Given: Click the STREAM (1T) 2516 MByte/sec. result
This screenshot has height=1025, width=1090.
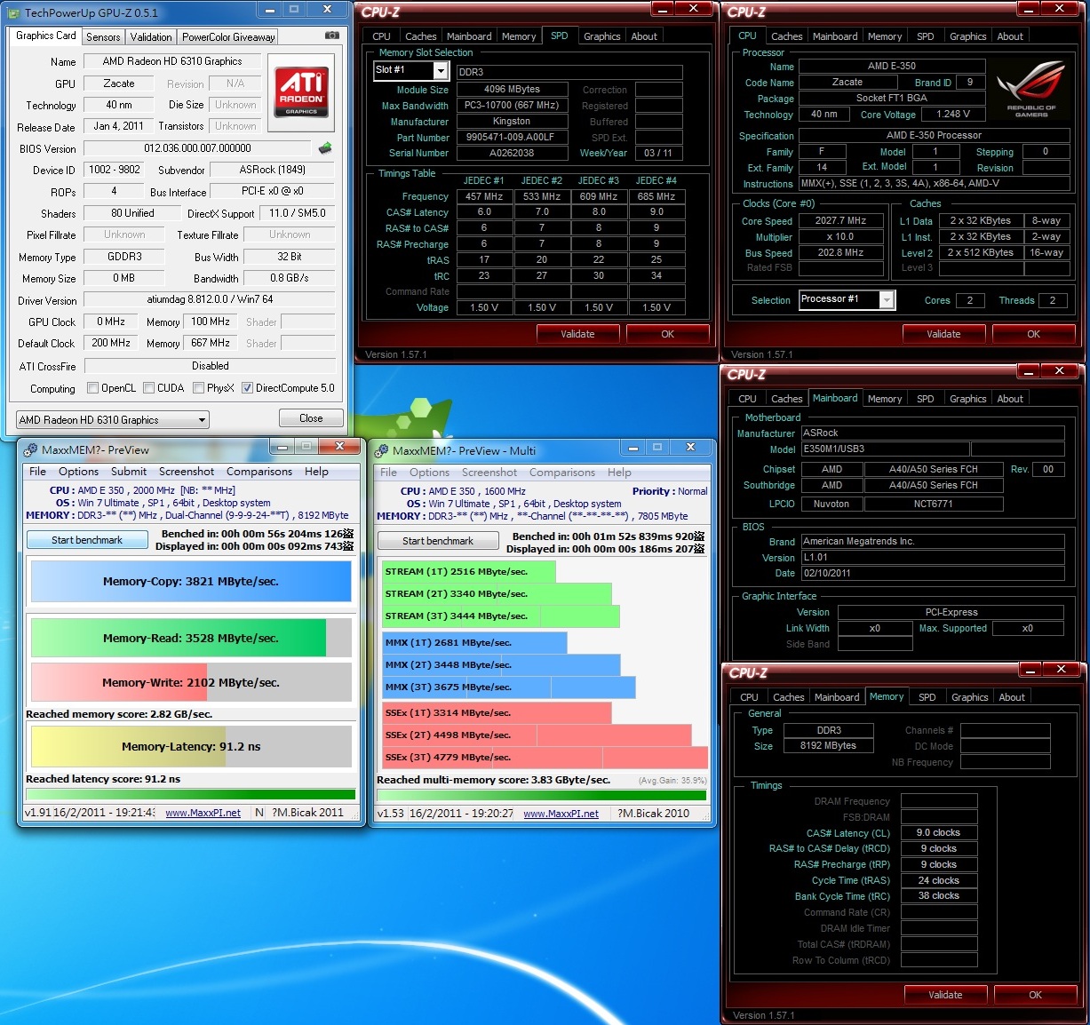Looking at the screenshot, I should (468, 571).
